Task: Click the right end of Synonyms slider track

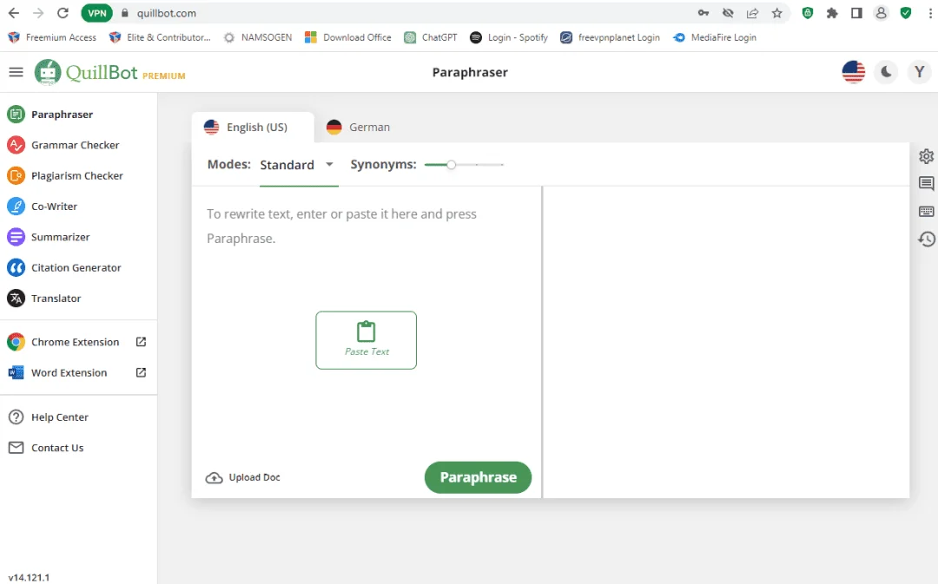Action: (501, 164)
